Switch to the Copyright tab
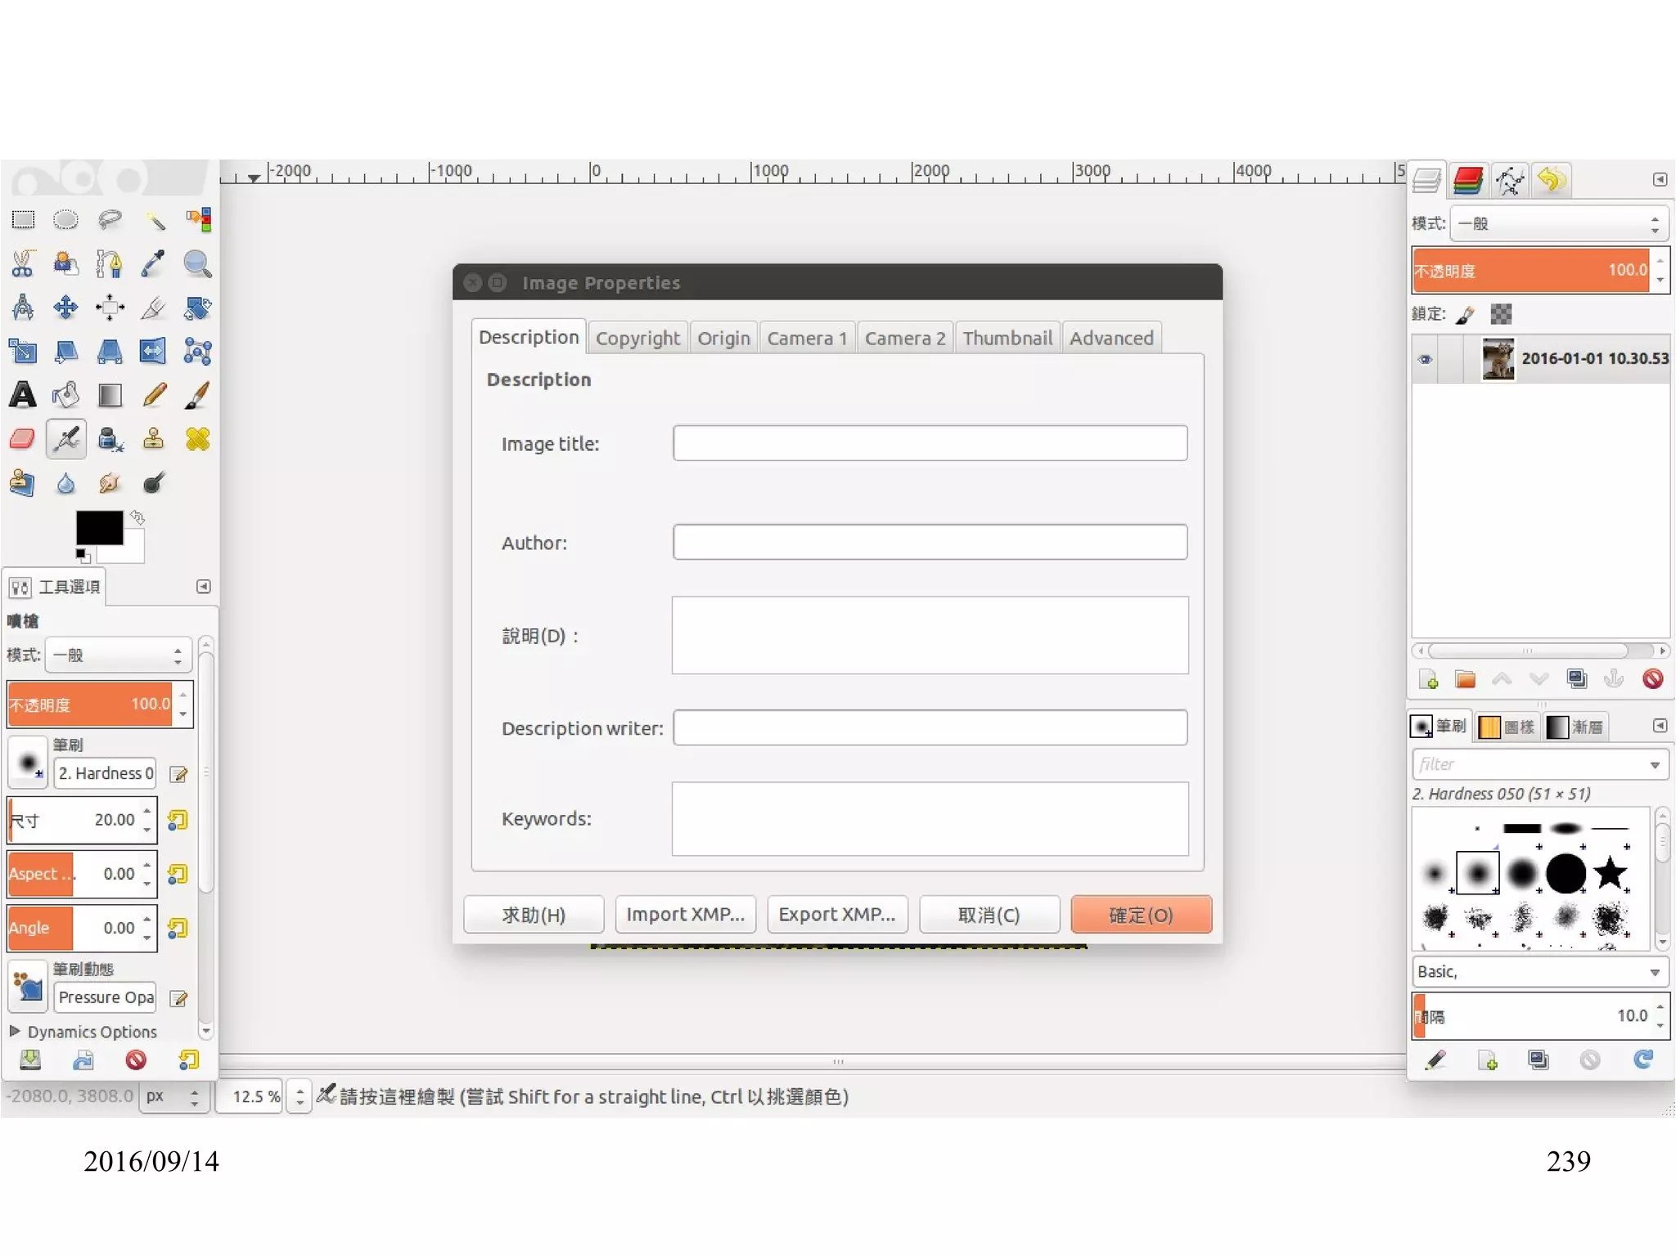Viewport: 1676px width, 1256px height. [638, 338]
